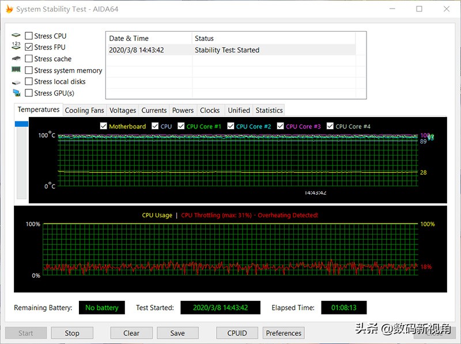Image resolution: width=461 pixels, height=344 pixels.
Task: Clear the current stability test graphs
Action: [131, 332]
